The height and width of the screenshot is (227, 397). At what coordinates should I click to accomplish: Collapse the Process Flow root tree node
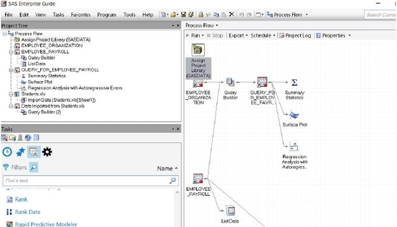click(x=4, y=33)
